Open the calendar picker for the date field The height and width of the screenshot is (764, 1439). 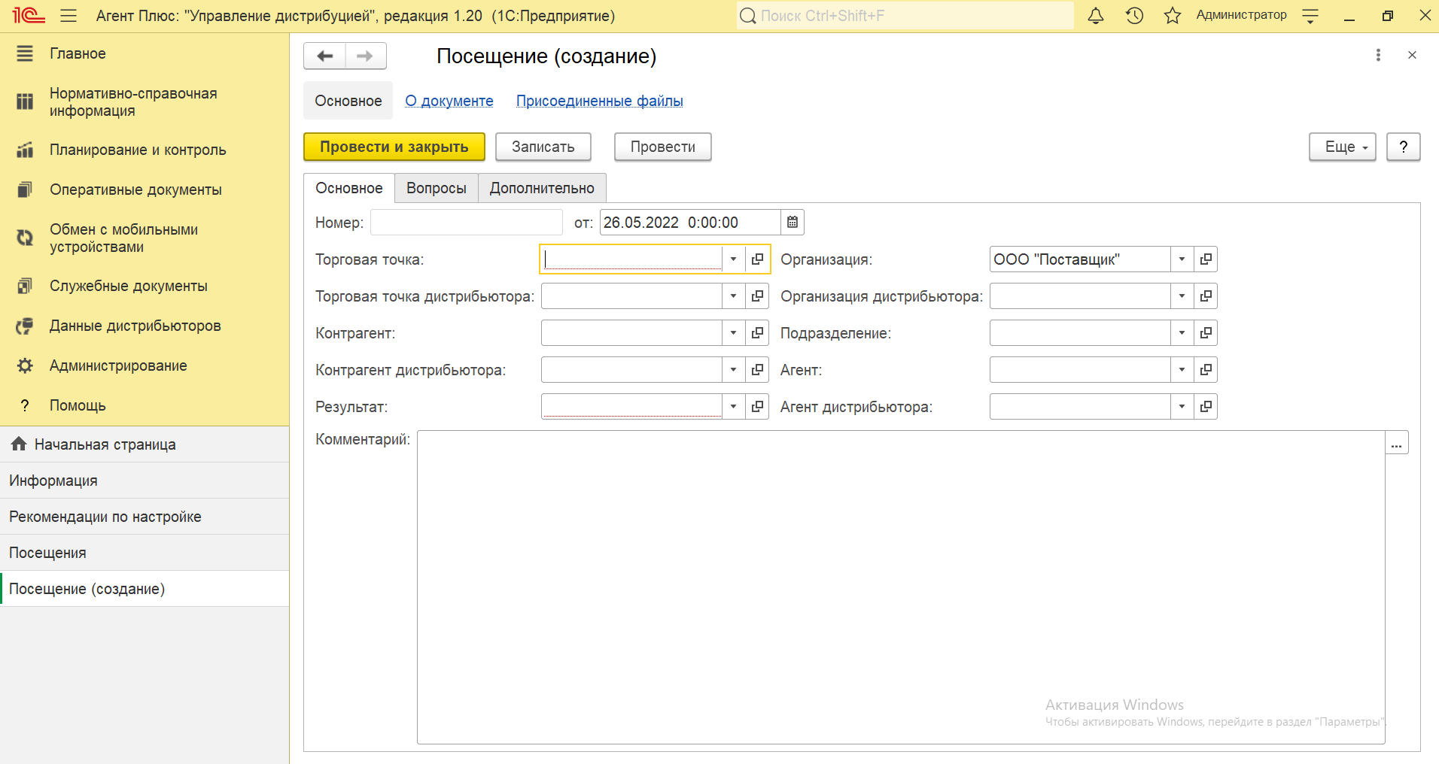[793, 223]
